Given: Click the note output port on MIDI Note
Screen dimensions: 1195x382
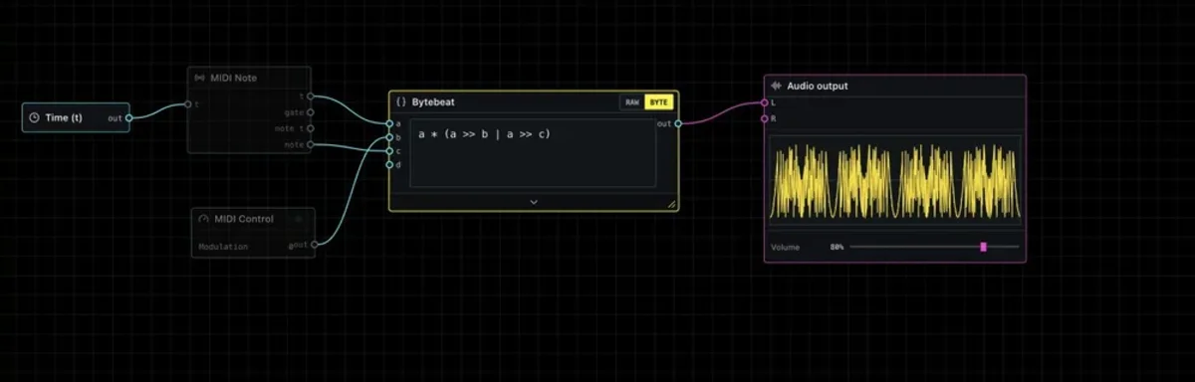Looking at the screenshot, I should click(x=311, y=144).
